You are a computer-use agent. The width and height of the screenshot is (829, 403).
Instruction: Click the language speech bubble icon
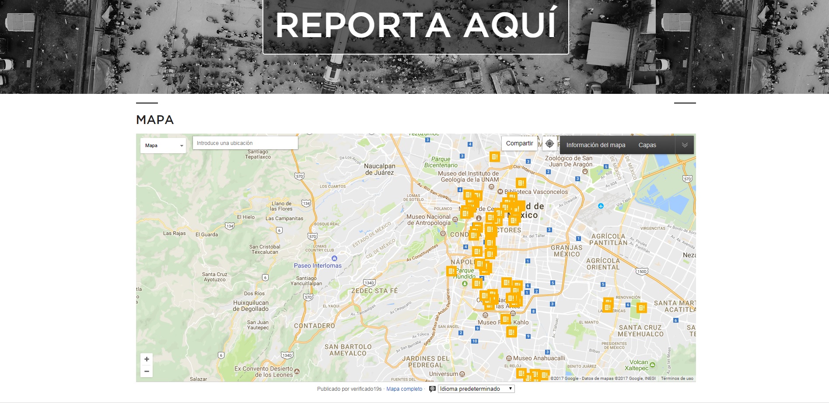tap(432, 389)
